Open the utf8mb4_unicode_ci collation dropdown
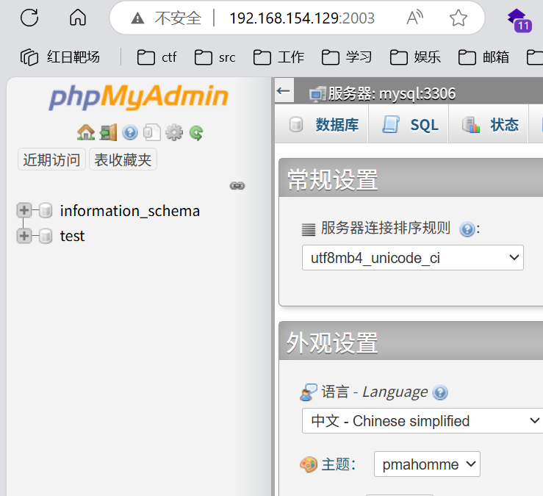 point(412,258)
